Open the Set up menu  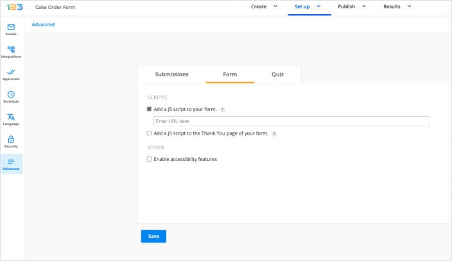(x=302, y=6)
